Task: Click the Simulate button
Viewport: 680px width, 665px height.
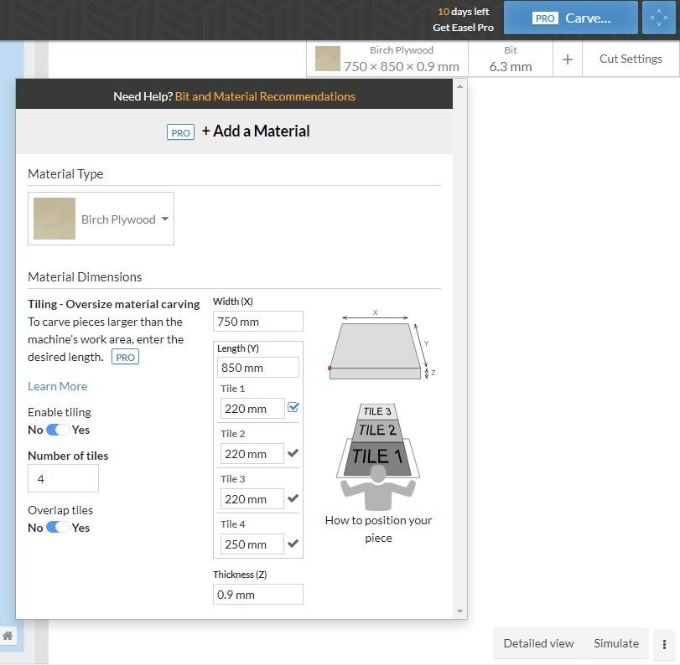Action: click(x=615, y=643)
